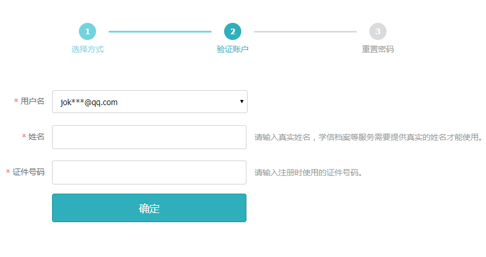Click the progress line between steps 1 and 2
The width and height of the screenshot is (486, 257).
(x=160, y=31)
